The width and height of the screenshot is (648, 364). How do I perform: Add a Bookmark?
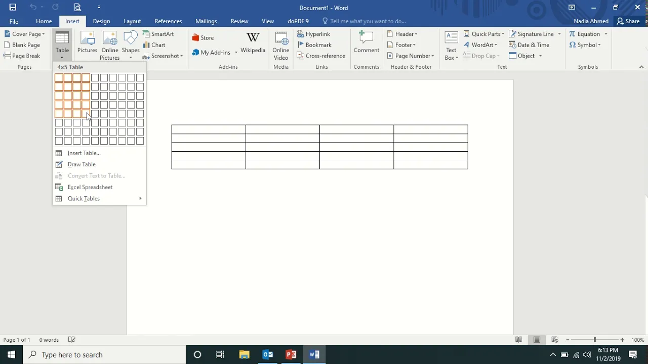tap(314, 45)
